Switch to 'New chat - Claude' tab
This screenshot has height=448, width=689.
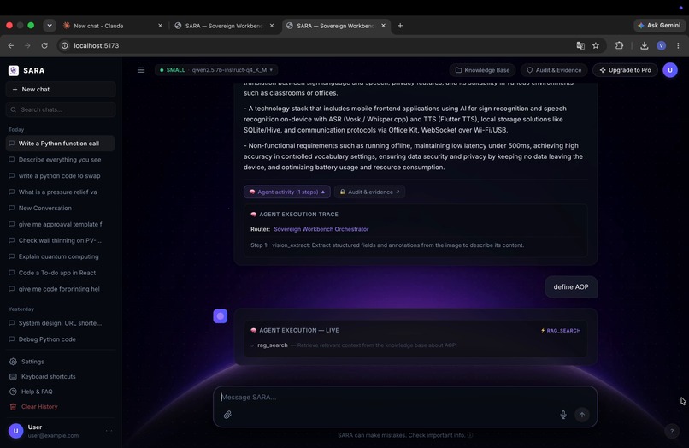pos(108,26)
